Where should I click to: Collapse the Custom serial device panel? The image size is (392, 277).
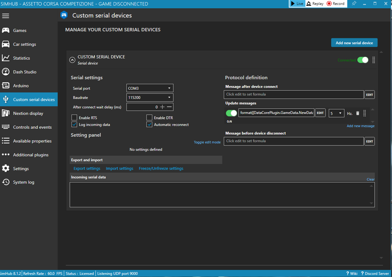72,60
